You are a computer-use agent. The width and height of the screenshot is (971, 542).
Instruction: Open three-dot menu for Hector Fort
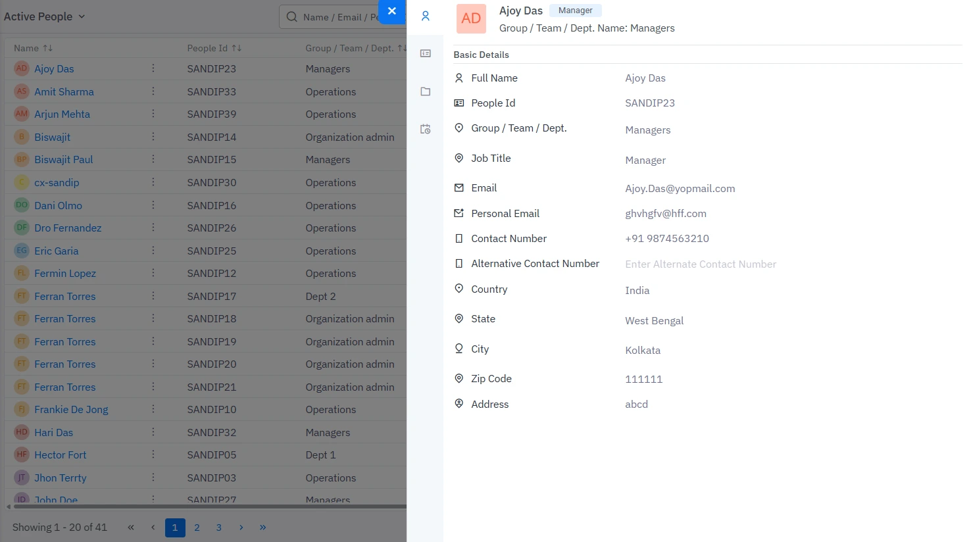click(153, 455)
